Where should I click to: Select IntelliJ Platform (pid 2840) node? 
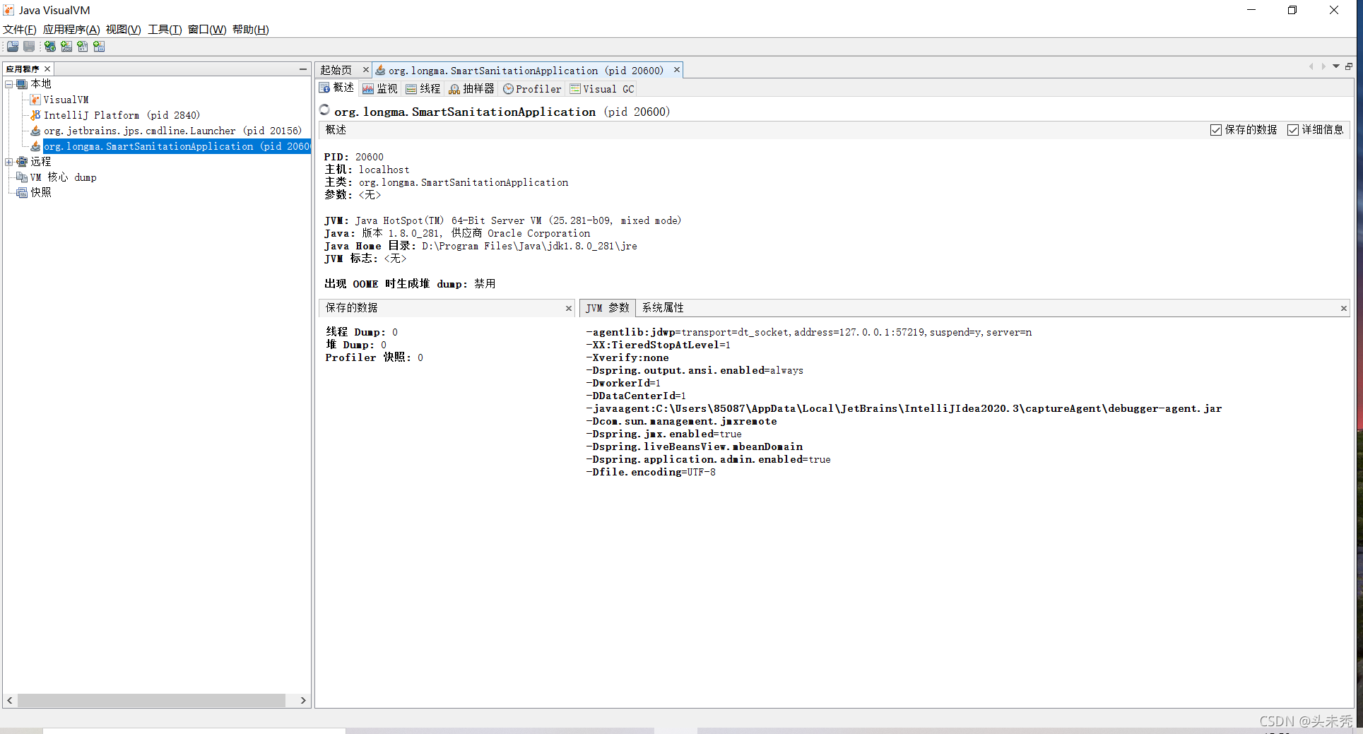pyautogui.click(x=122, y=115)
